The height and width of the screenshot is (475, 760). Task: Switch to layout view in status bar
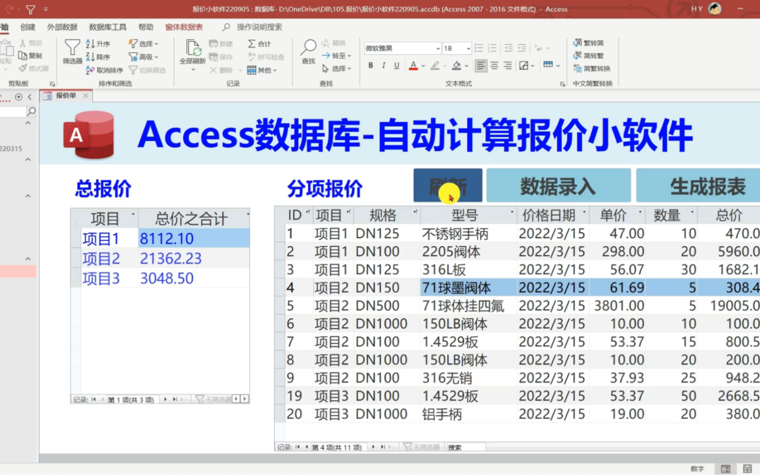click(747, 469)
